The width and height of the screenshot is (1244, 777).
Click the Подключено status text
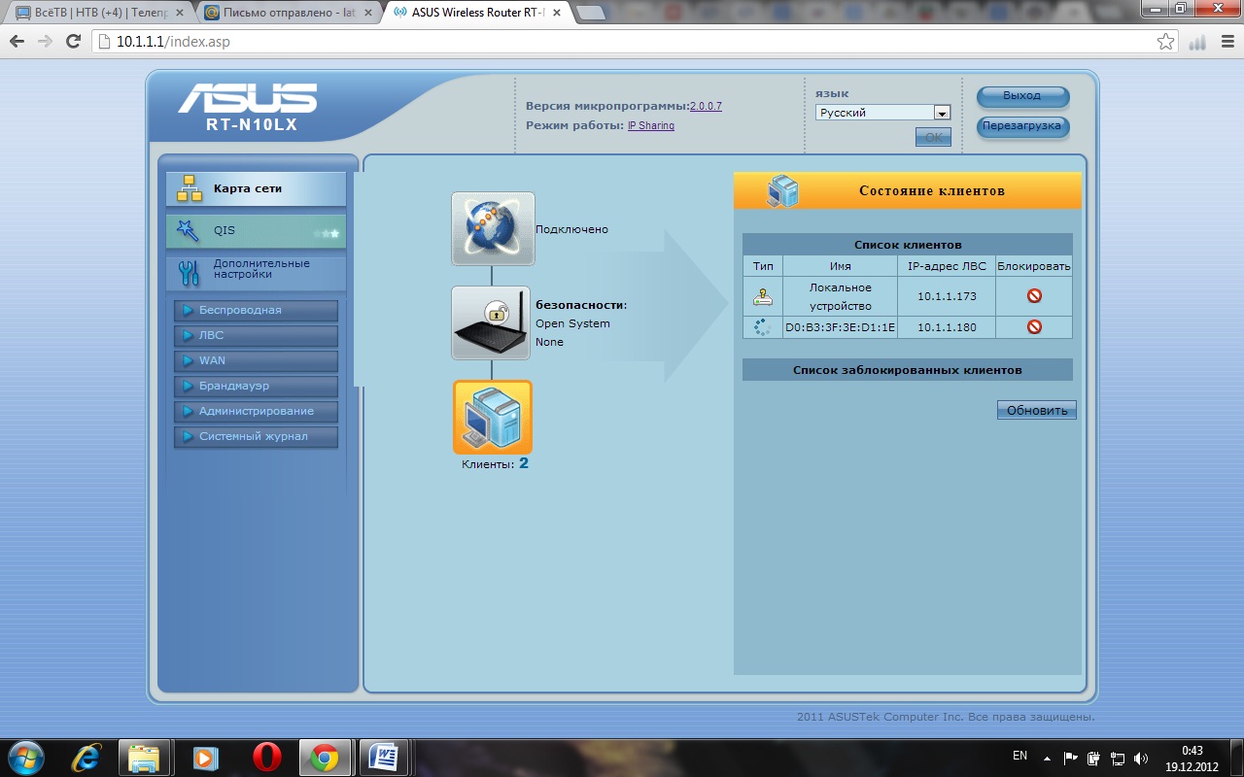[571, 229]
